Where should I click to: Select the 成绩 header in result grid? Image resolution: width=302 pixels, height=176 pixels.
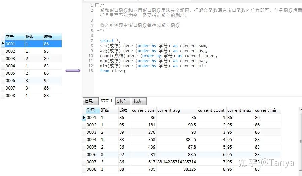click(x=125, y=110)
